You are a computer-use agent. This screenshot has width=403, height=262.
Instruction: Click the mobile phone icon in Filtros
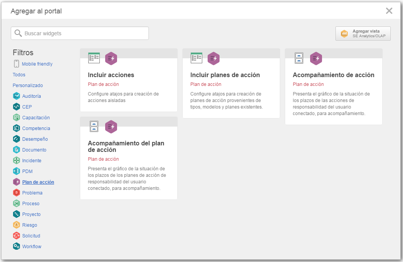(17, 64)
